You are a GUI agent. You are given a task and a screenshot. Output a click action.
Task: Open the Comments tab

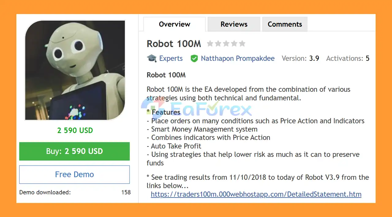285,24
